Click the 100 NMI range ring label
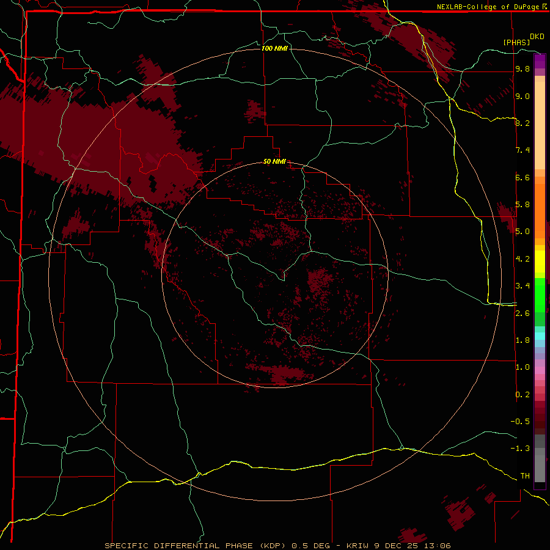The height and width of the screenshot is (550, 550). (274, 48)
